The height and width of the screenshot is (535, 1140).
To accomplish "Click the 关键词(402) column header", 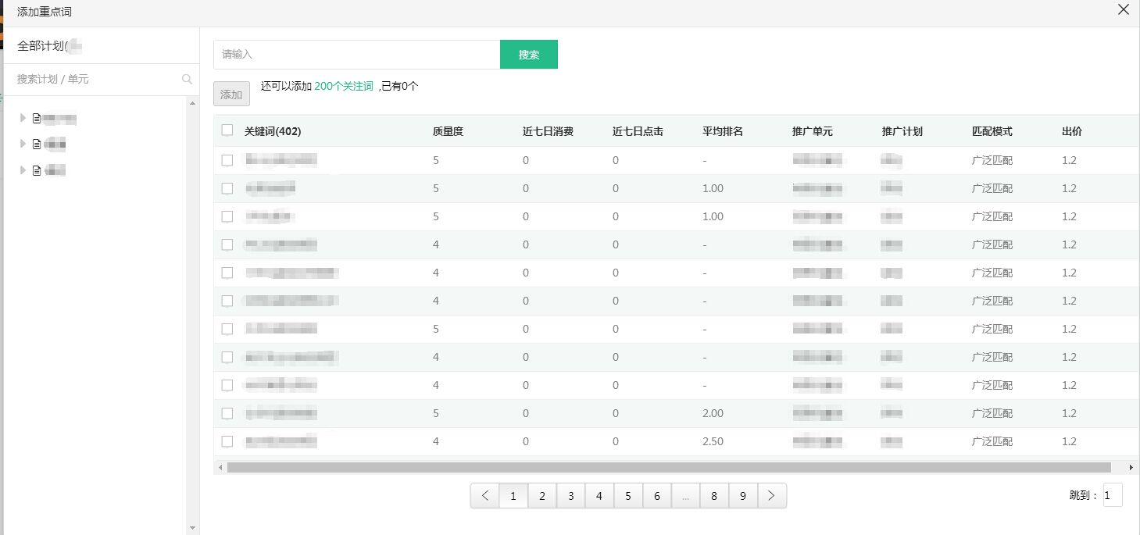I will pos(273,131).
